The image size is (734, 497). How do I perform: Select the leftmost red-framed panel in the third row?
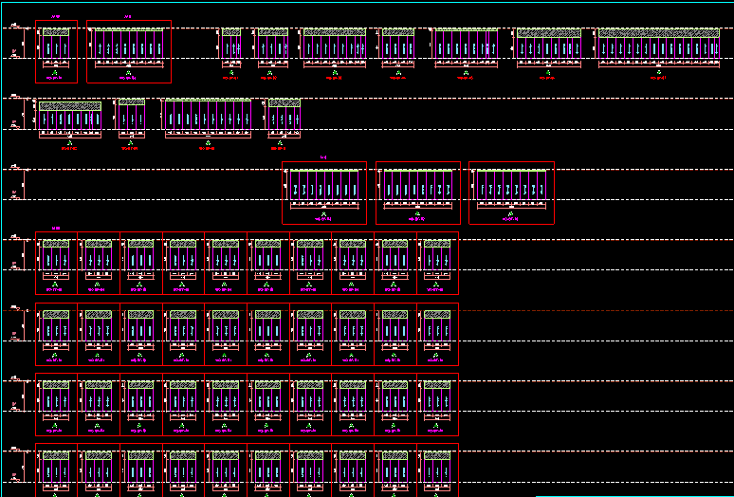(x=324, y=191)
